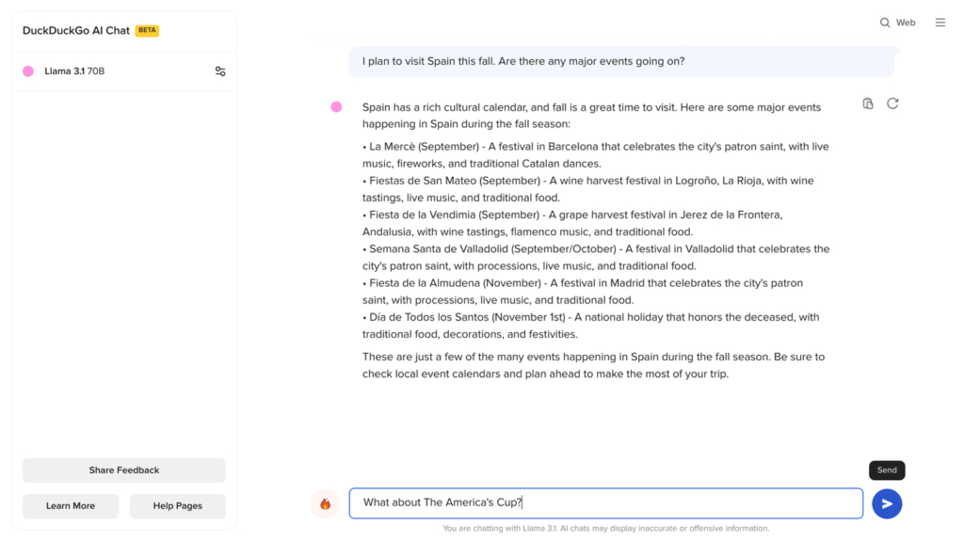964x542 pixels.
Task: Focus the chat message input field
Action: pyautogui.click(x=606, y=502)
